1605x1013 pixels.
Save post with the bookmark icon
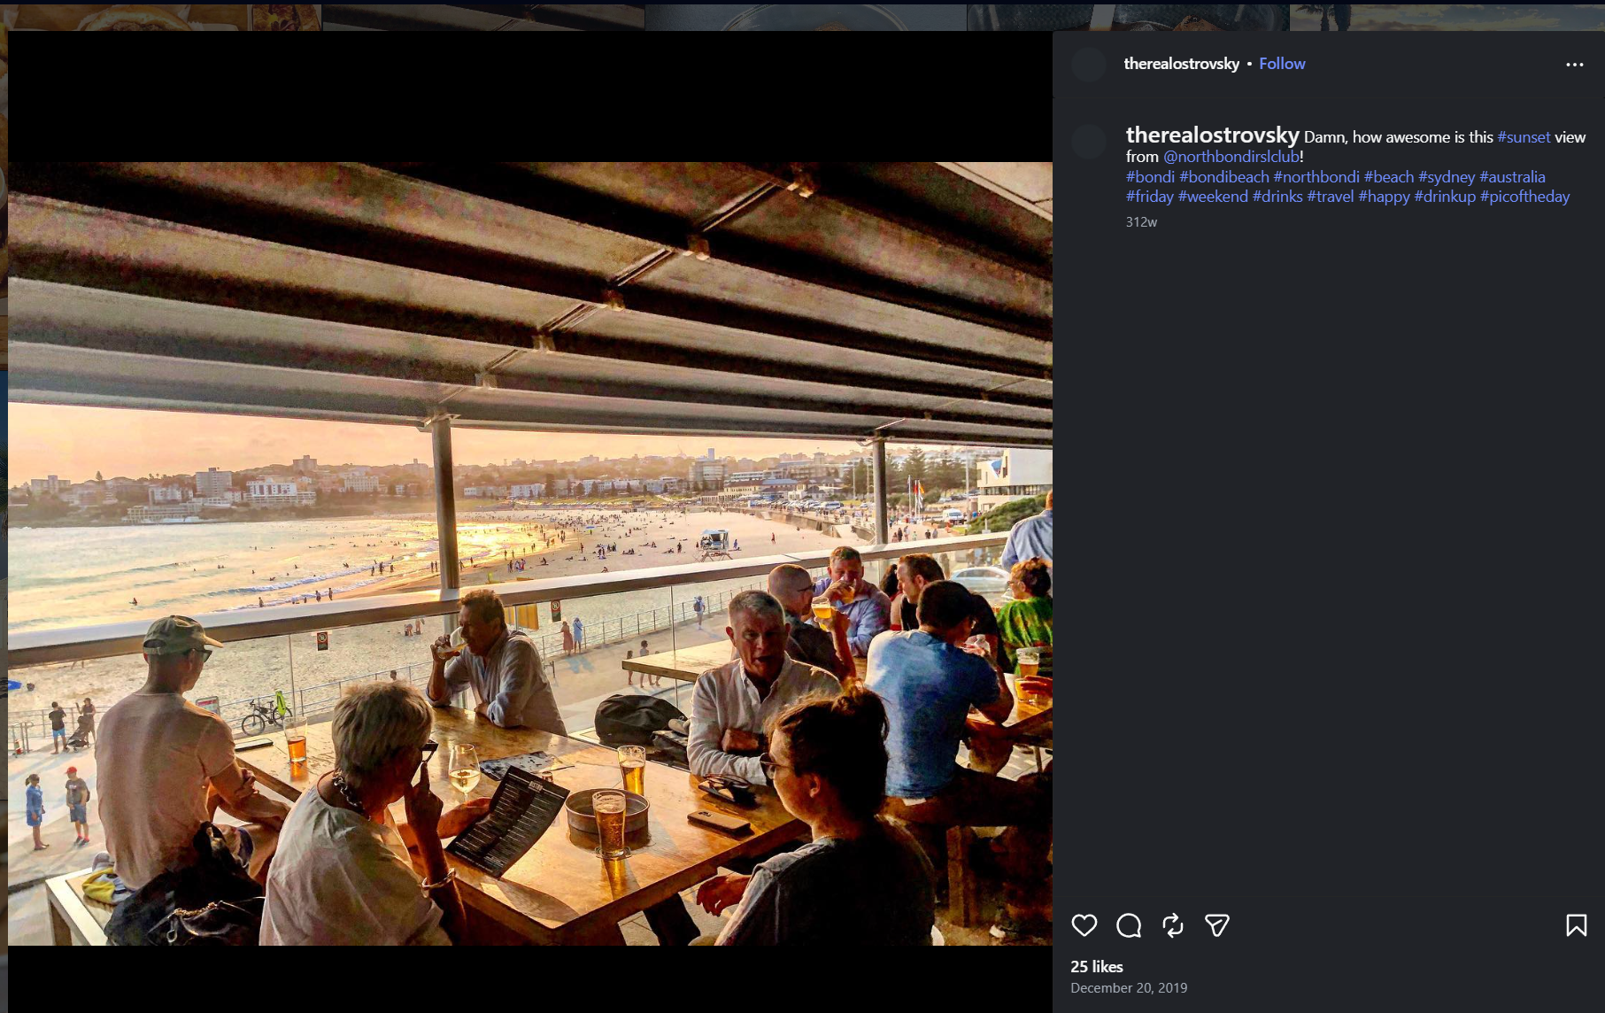(1577, 925)
